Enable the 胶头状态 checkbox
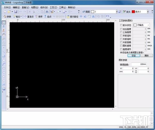155x130 pixels. [x=121, y=25]
